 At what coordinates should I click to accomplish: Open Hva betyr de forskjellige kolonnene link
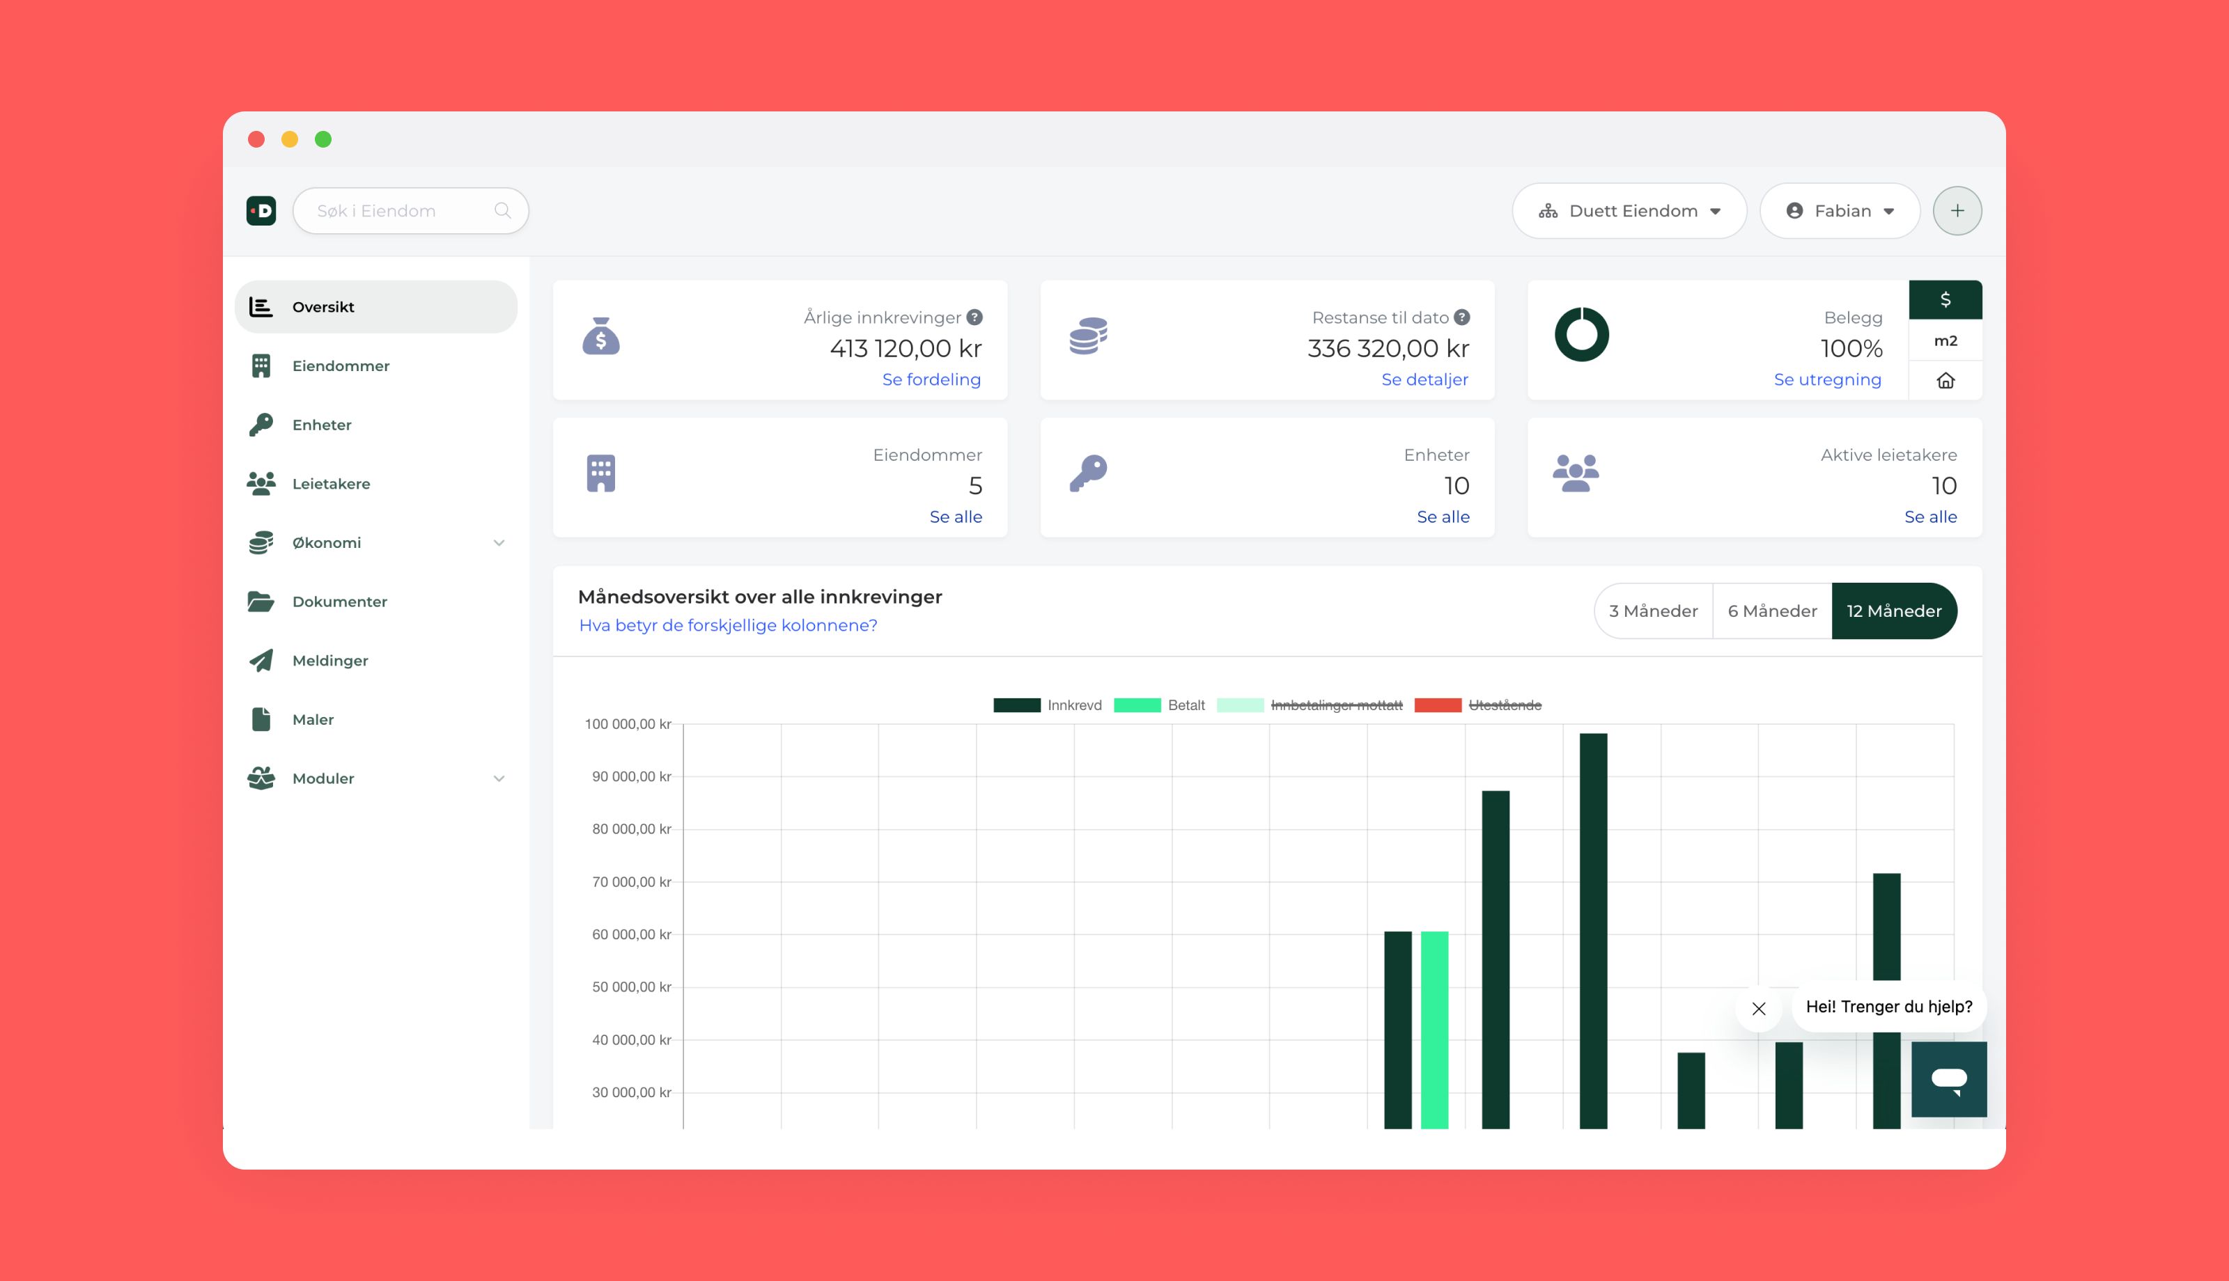(x=728, y=626)
